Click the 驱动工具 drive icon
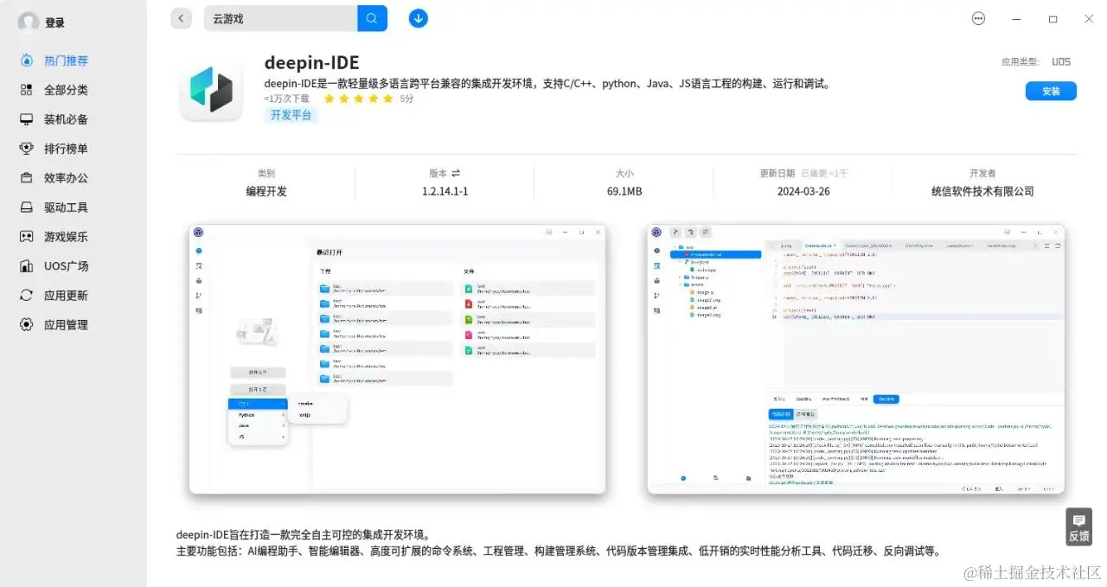 [x=27, y=207]
